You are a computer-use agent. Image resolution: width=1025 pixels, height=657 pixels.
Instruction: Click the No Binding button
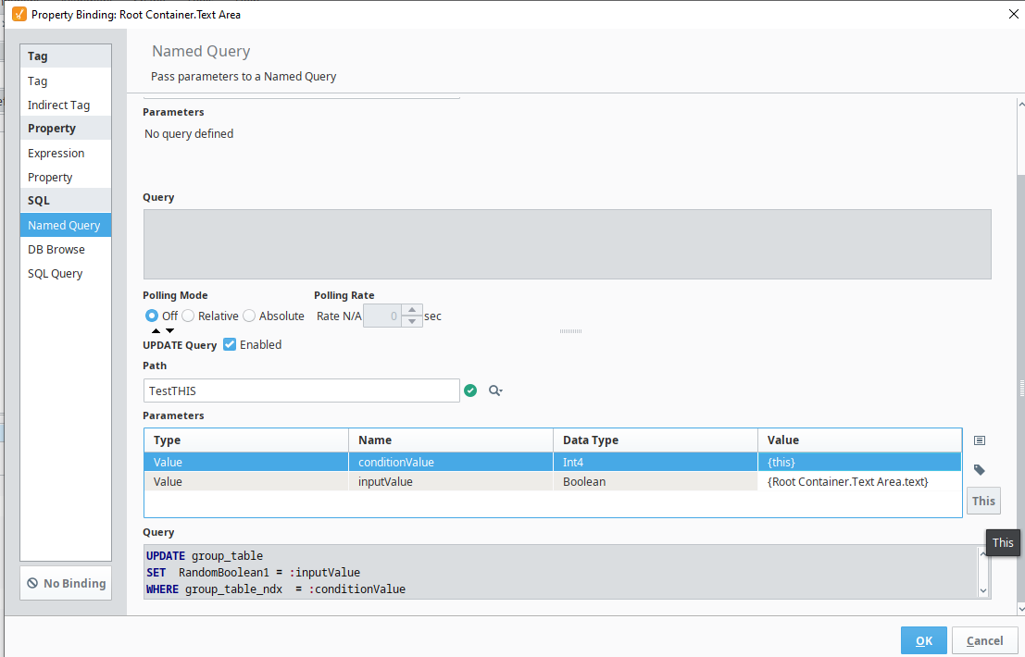tap(65, 583)
